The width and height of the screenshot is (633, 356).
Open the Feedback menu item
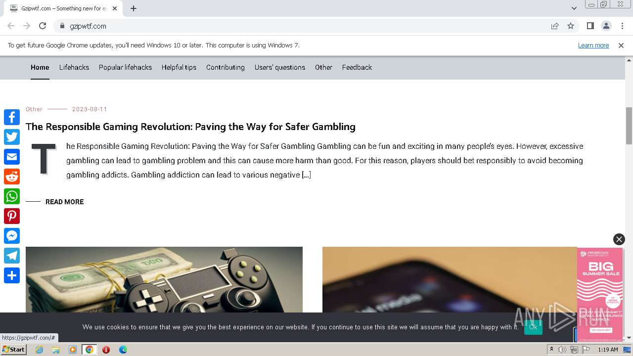357,67
